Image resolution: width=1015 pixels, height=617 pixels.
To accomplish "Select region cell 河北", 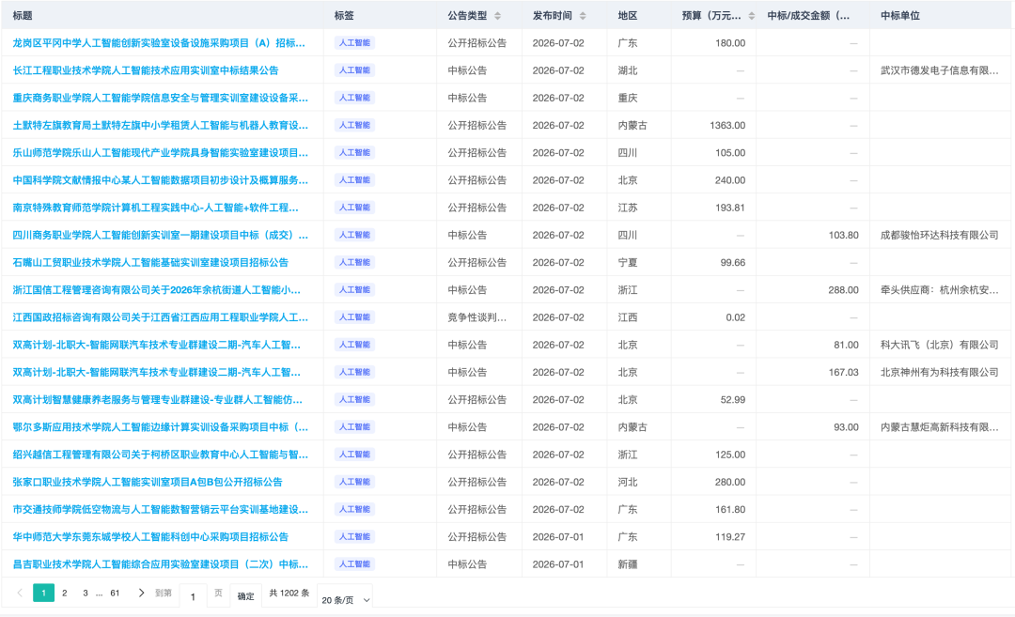I will pos(628,482).
